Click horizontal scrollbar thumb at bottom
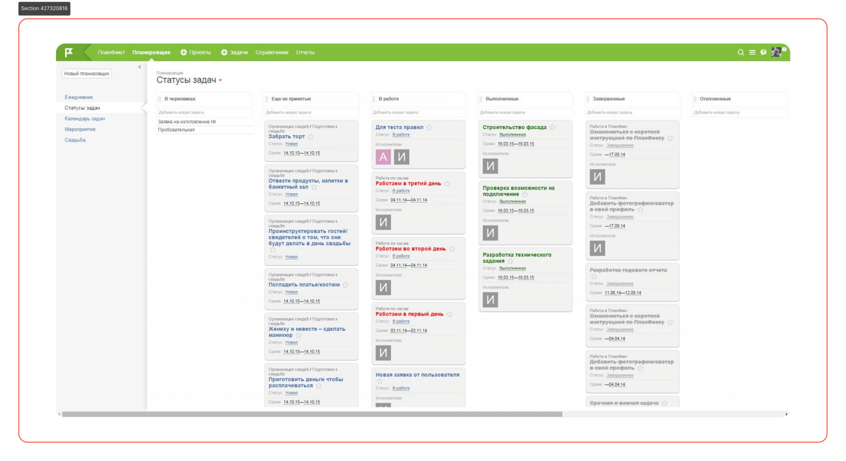The height and width of the screenshot is (461, 846). click(x=312, y=414)
